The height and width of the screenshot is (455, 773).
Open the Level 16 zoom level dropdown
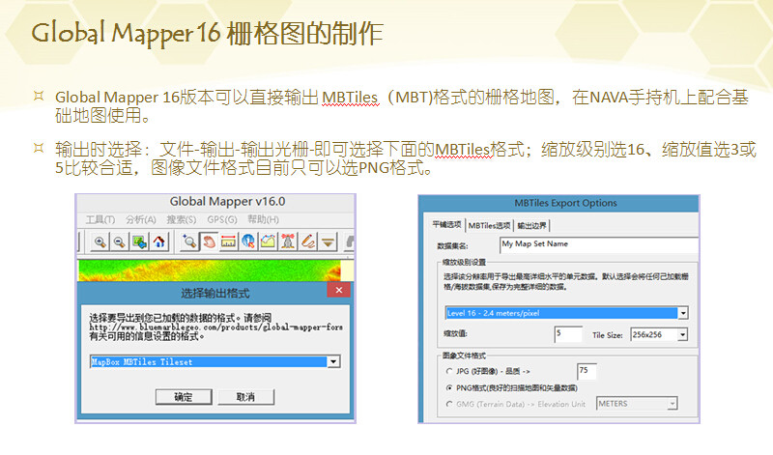(683, 313)
